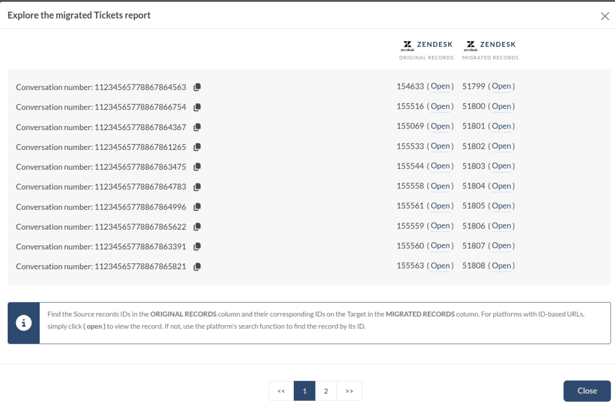Copy conversation number ending in 4367

click(197, 127)
